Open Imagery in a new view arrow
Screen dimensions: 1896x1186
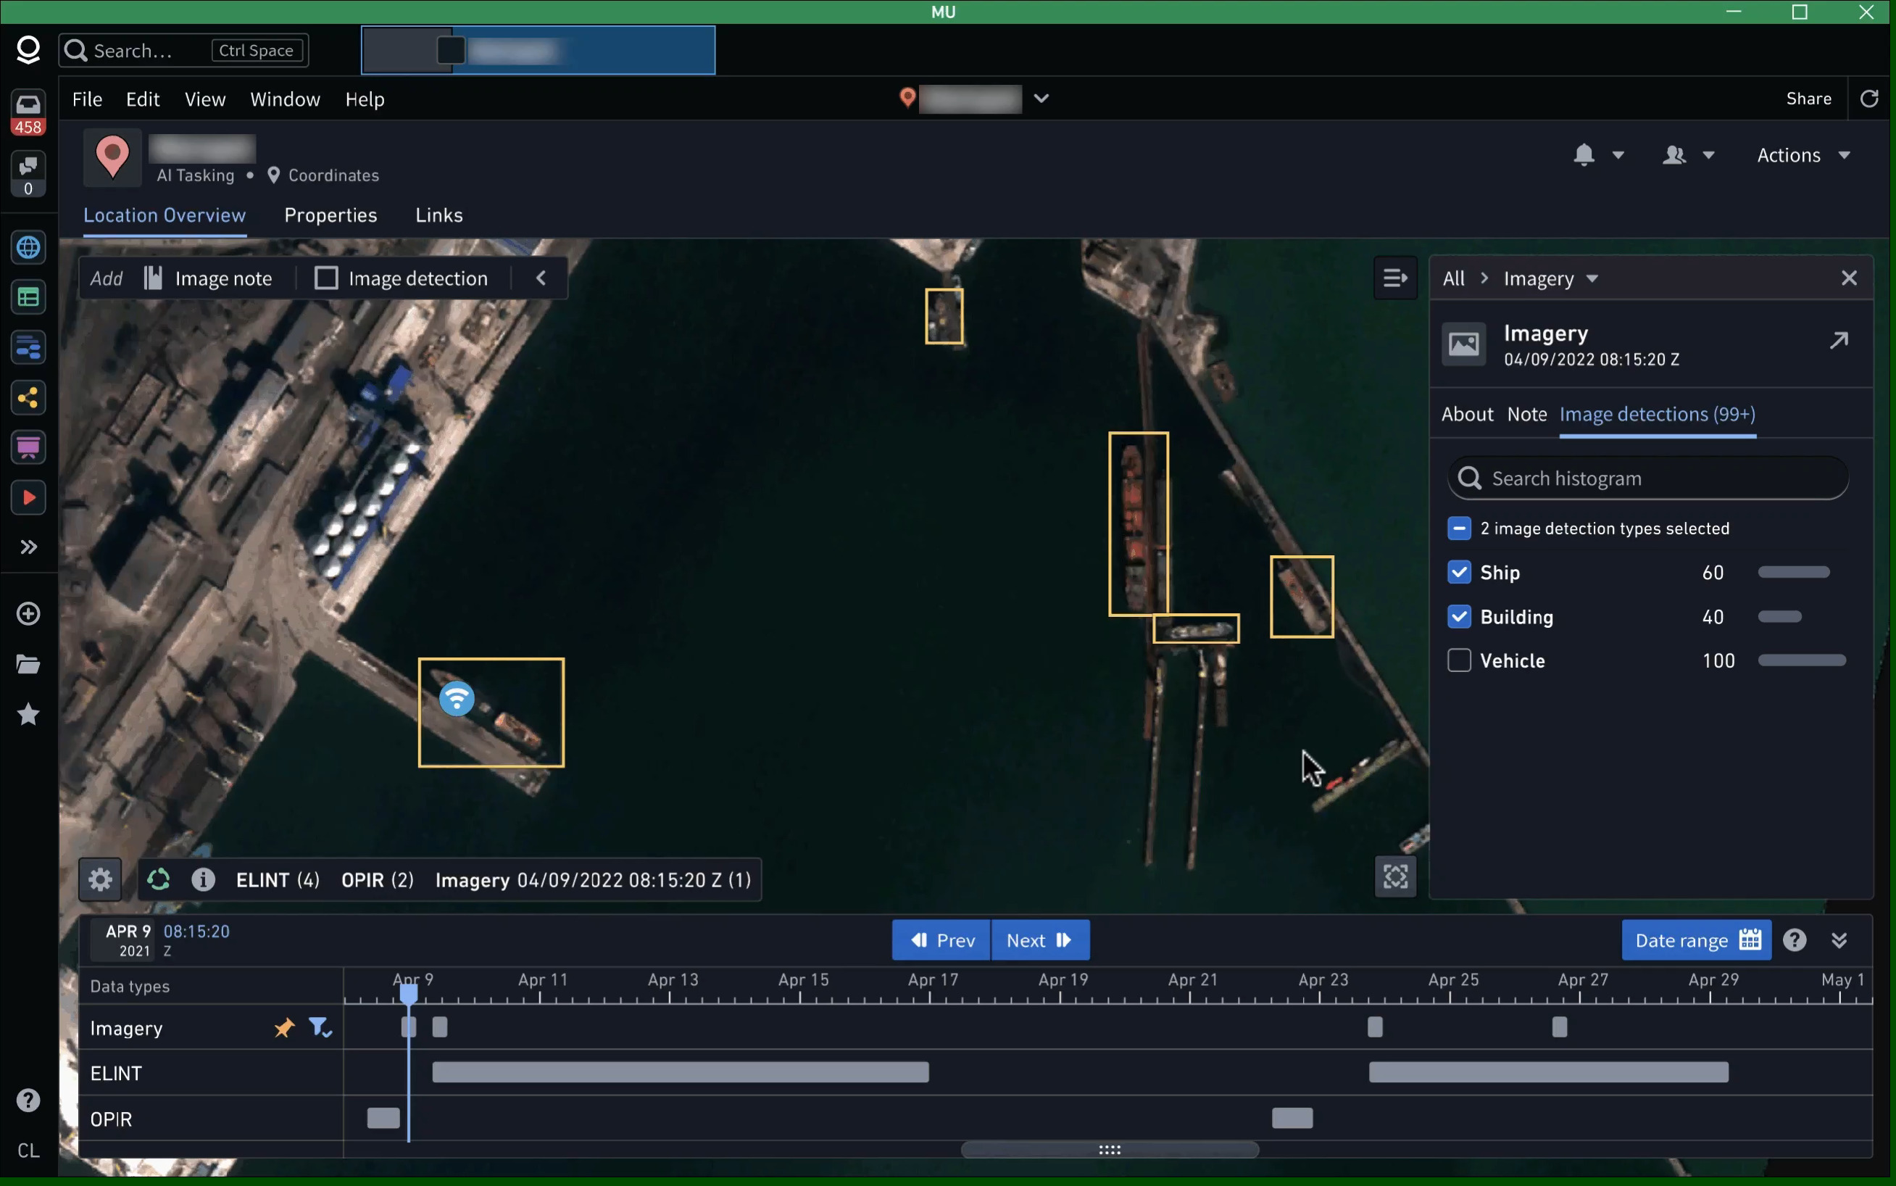click(1839, 341)
